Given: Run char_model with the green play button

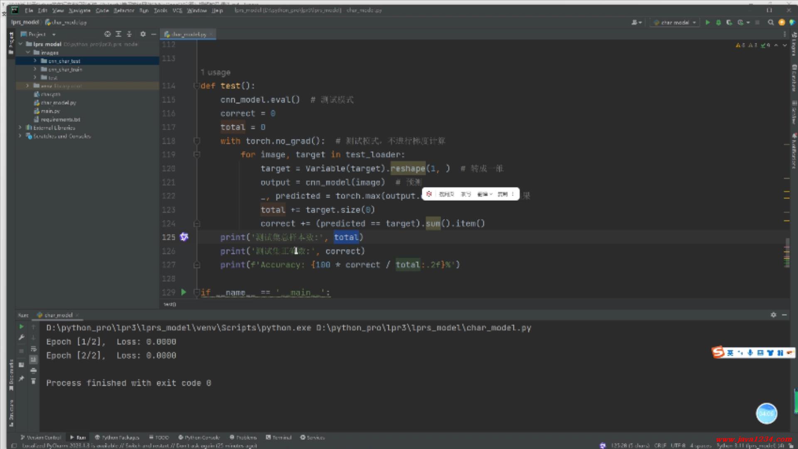Looking at the screenshot, I should [x=707, y=22].
